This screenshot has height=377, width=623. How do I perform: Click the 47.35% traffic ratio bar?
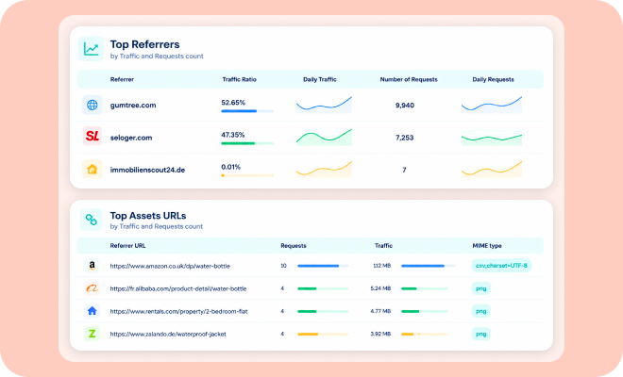click(x=247, y=143)
